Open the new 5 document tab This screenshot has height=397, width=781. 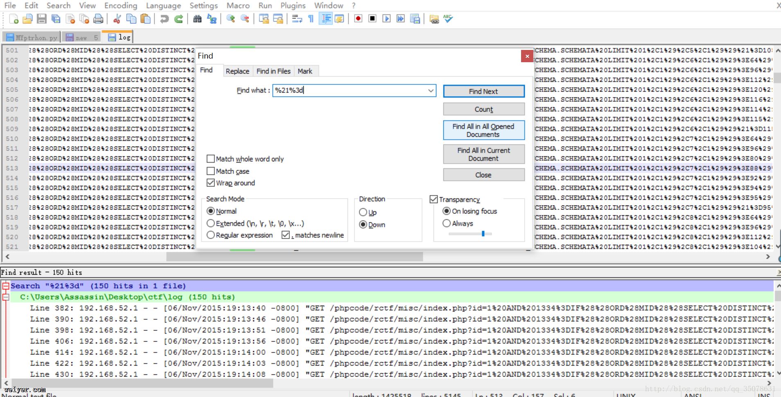point(81,38)
